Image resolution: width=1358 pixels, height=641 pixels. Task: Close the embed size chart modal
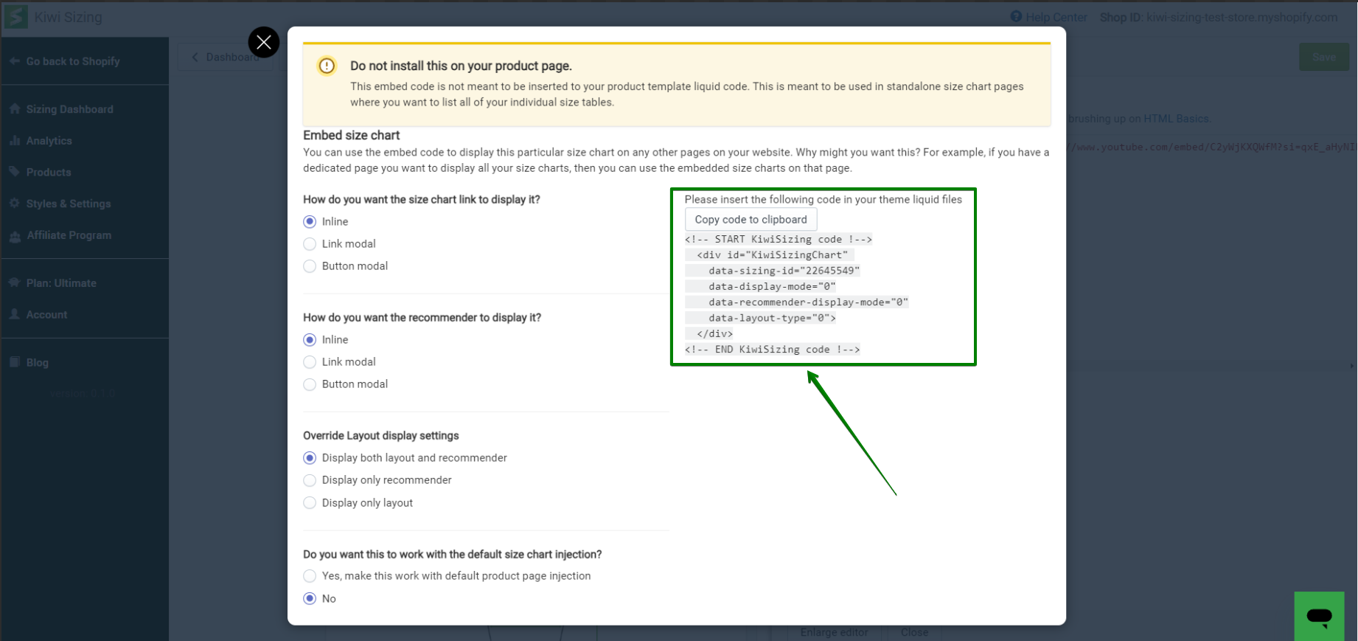[264, 42]
